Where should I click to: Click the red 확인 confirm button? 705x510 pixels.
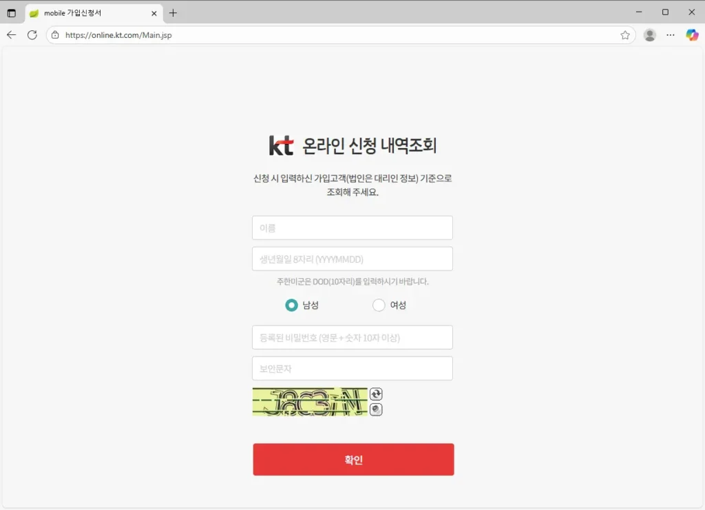click(353, 459)
